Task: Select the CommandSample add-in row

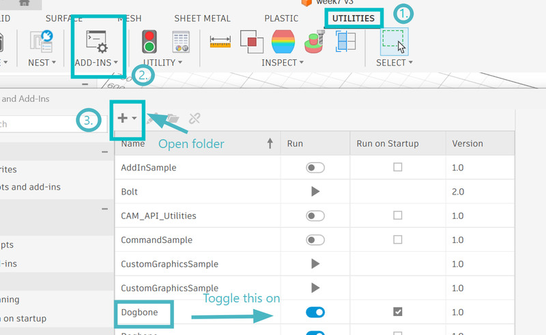Action: click(x=157, y=240)
